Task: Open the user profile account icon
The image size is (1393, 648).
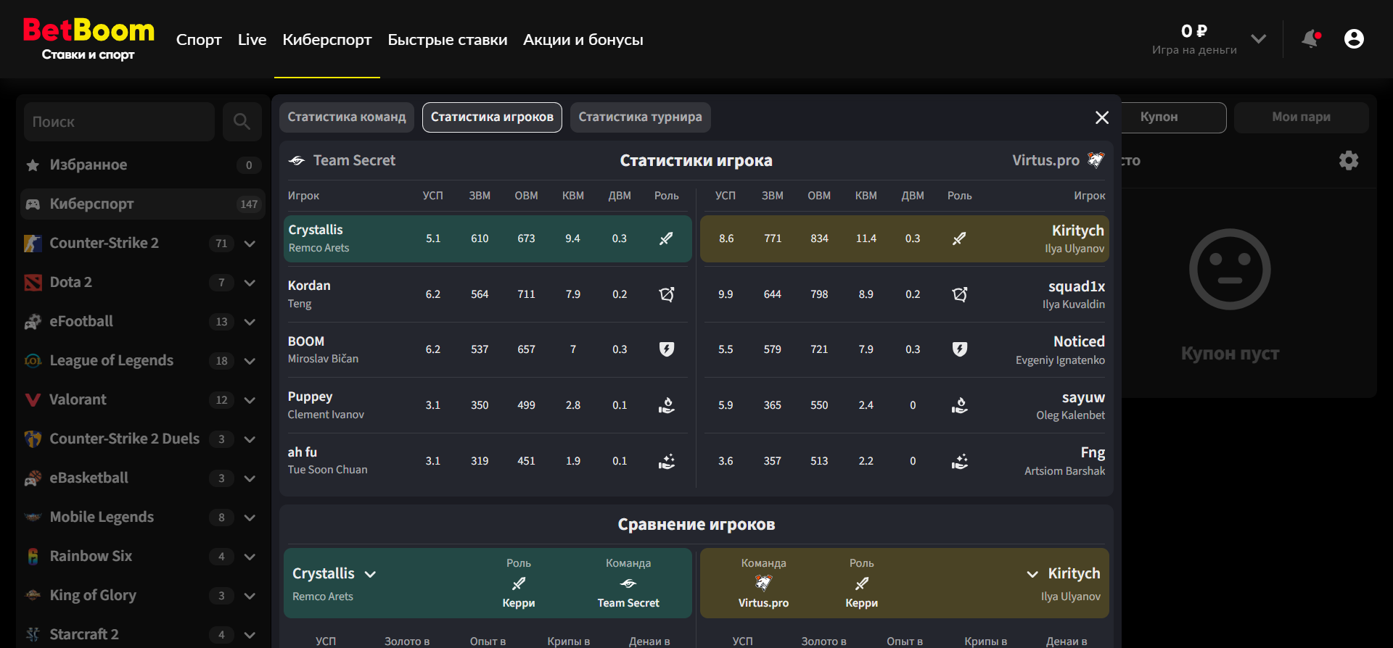Action: (x=1354, y=39)
